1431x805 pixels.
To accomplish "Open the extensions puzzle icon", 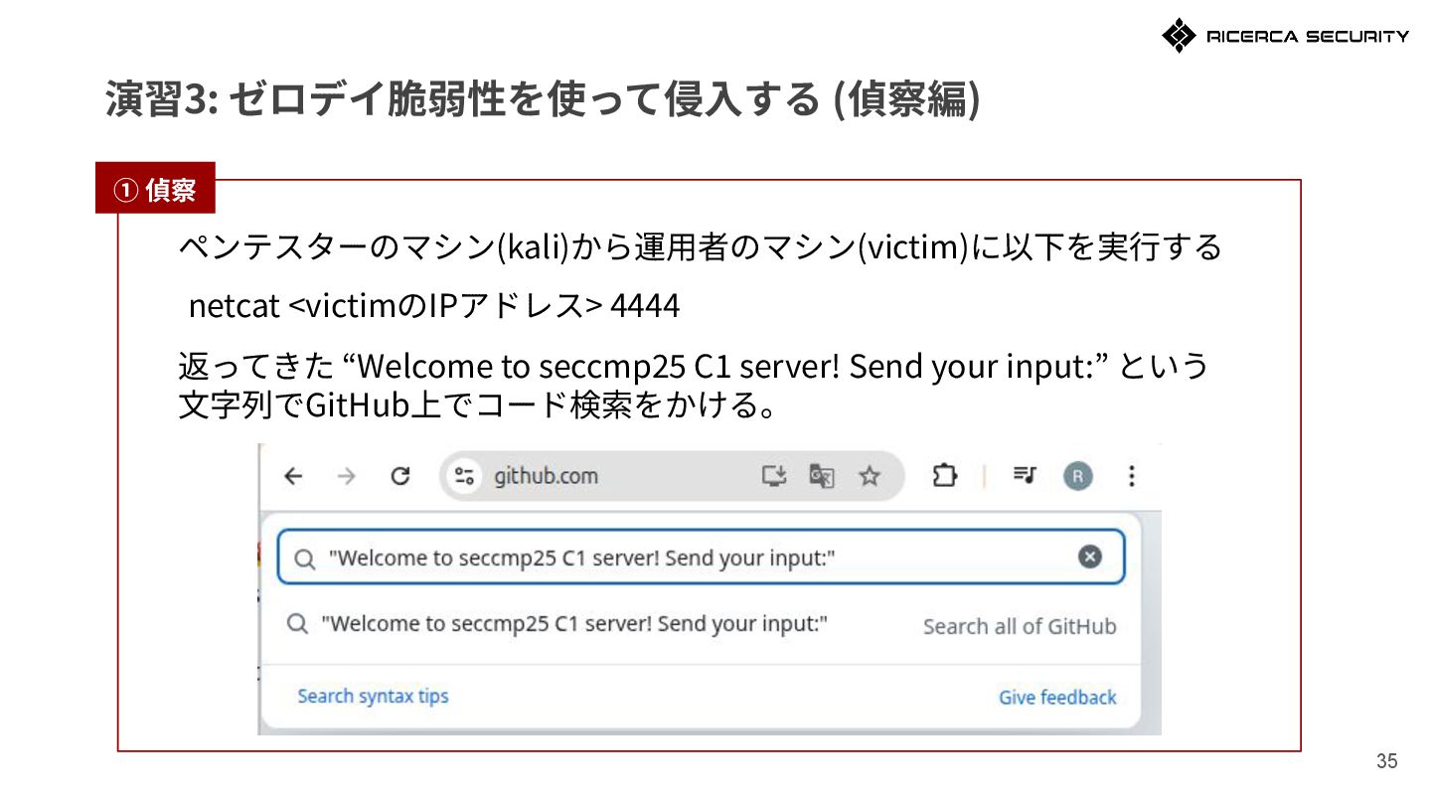I will pyautogui.click(x=944, y=476).
